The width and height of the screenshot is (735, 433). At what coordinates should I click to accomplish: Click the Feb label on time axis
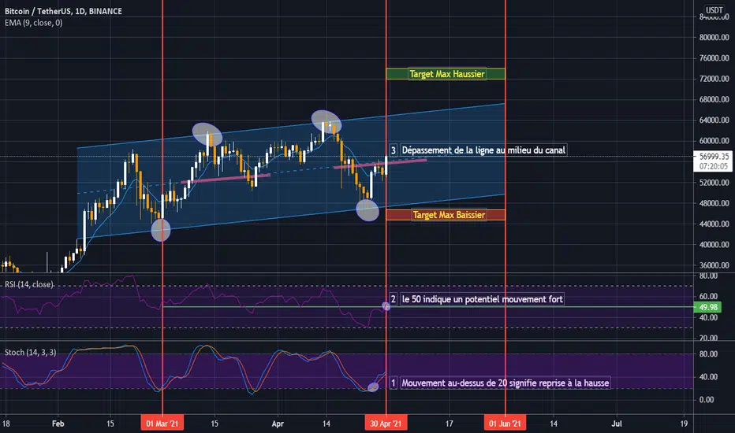(58, 424)
